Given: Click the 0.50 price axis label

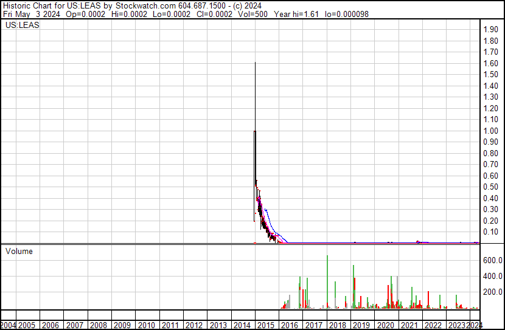Looking at the screenshot, I should 491,187.
